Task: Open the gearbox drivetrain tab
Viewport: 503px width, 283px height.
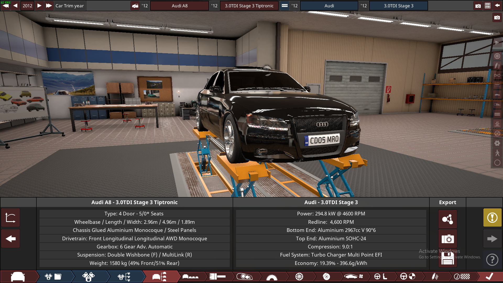Action: pos(272,276)
